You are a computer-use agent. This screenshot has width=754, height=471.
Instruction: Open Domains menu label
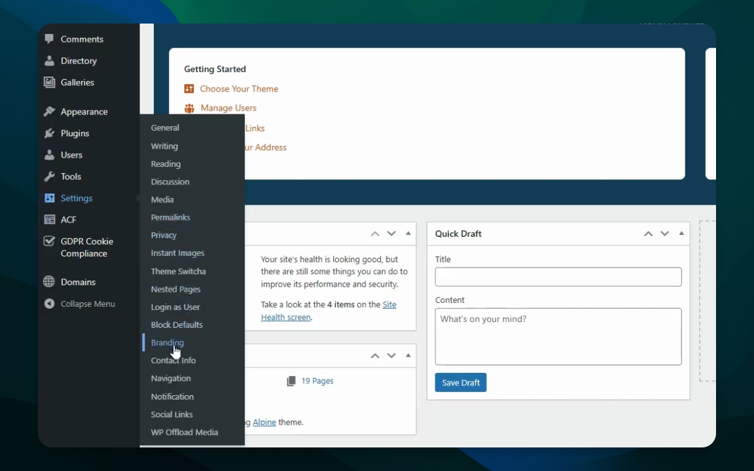(78, 282)
